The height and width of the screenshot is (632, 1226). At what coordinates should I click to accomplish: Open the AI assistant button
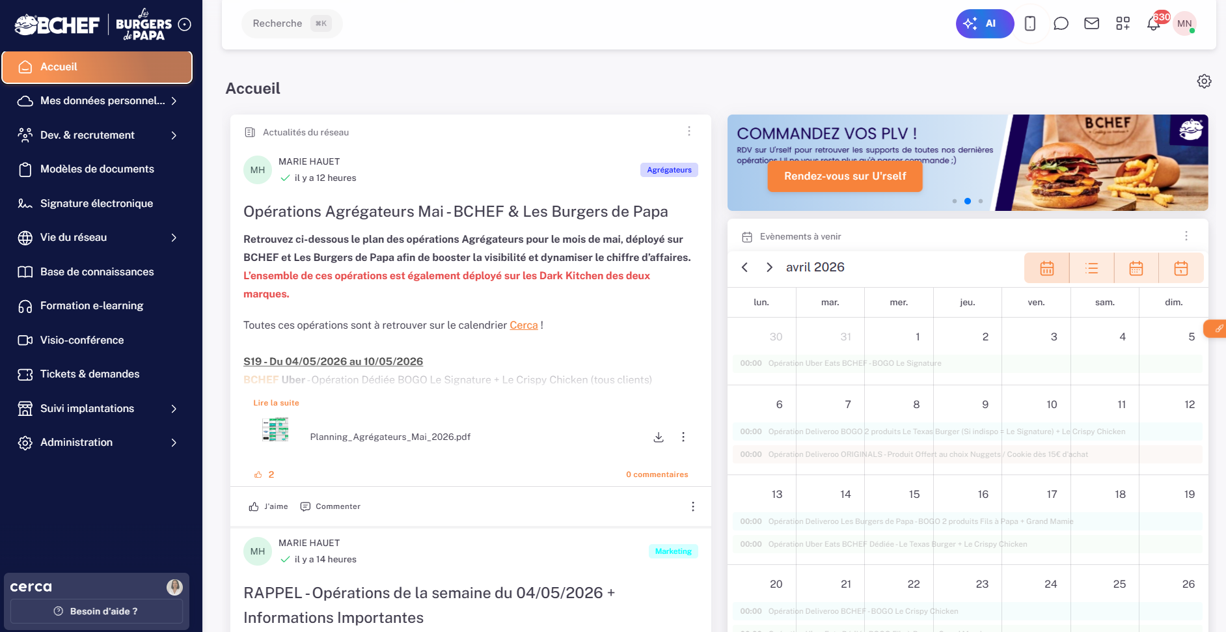pyautogui.click(x=985, y=23)
